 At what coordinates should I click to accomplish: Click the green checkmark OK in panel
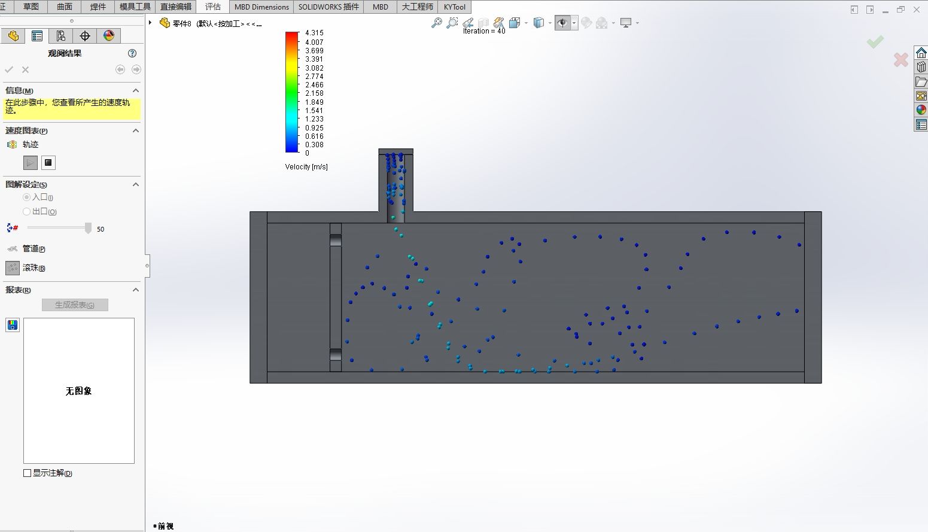9,69
